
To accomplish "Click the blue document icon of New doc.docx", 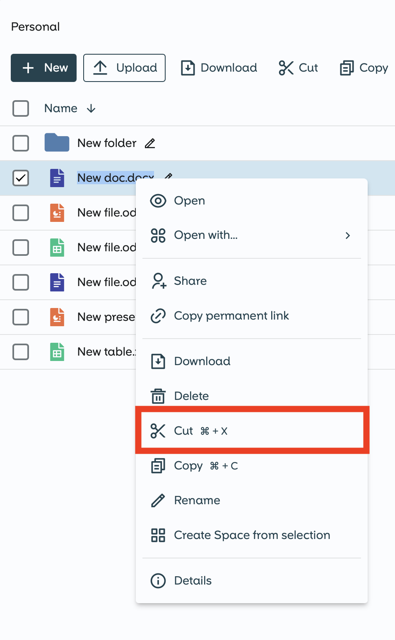I will 57,178.
